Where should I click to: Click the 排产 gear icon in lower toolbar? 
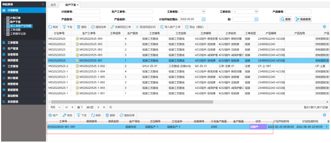50,115
